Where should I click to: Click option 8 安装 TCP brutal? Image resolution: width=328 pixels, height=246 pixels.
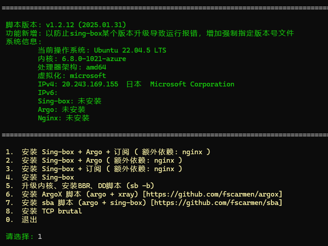click(52, 211)
